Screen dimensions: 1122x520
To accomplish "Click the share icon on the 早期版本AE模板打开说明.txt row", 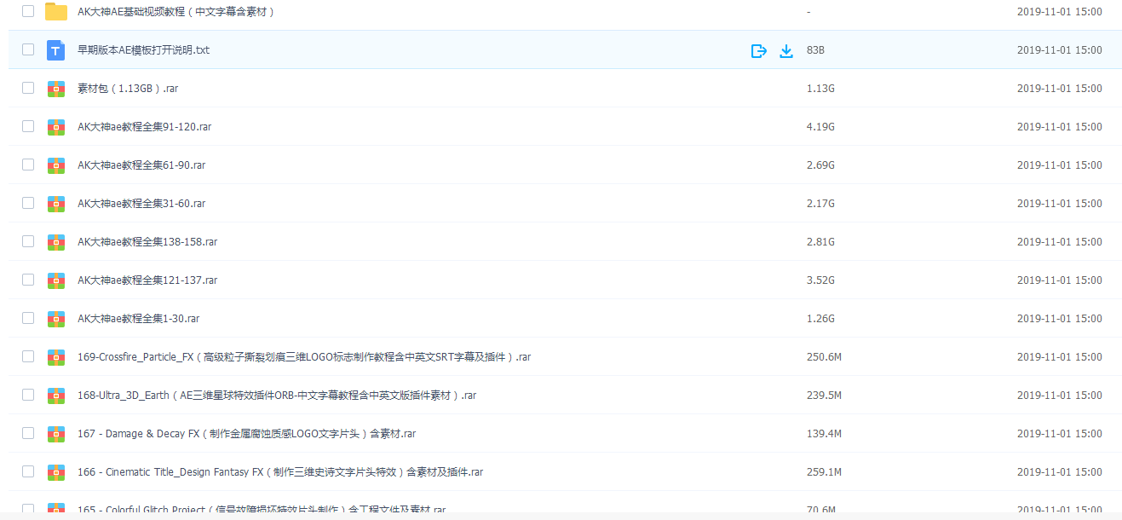I will (759, 50).
